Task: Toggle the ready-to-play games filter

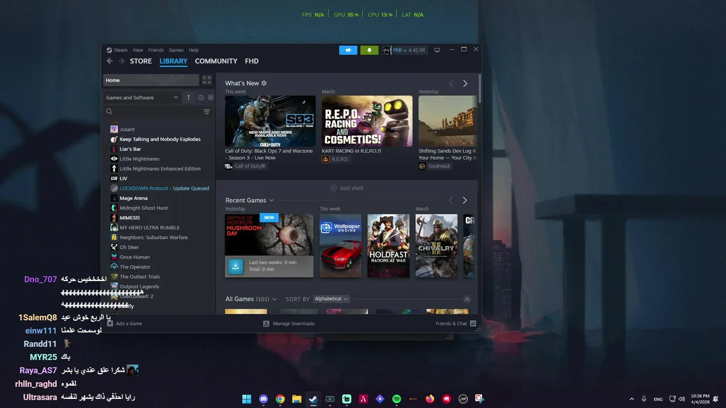Action: point(210,97)
